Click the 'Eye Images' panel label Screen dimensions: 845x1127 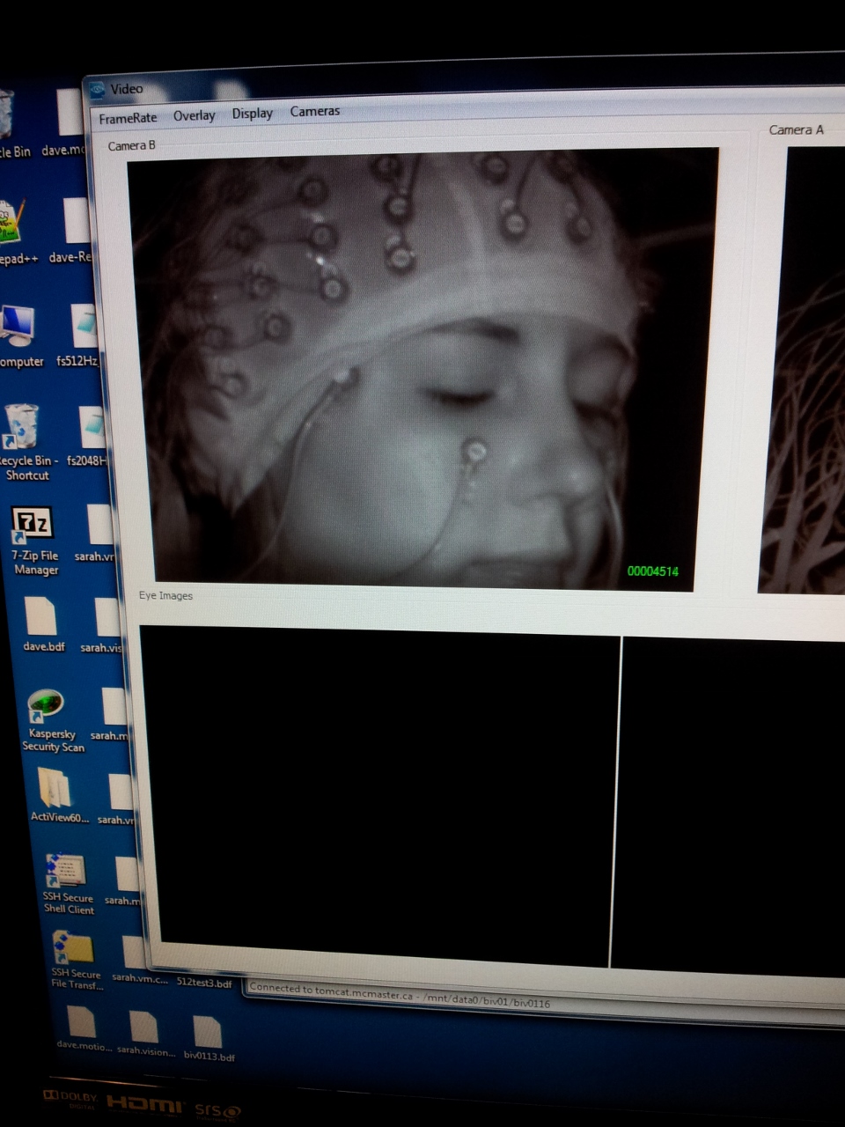(165, 595)
